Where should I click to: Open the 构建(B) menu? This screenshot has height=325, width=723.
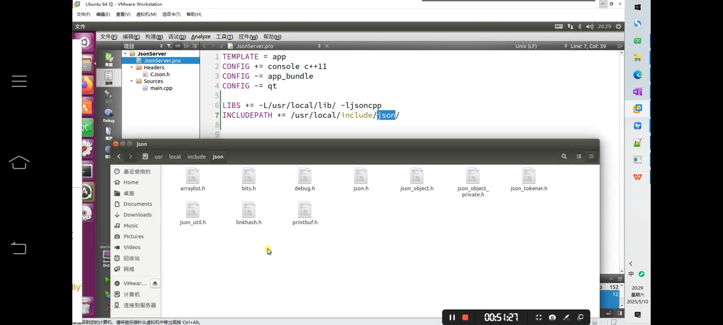[154, 37]
